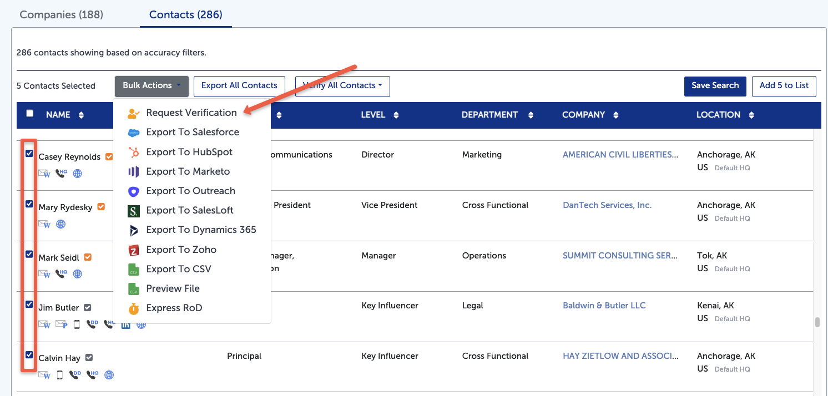Image resolution: width=828 pixels, height=396 pixels.
Task: Select the Contacts (286) tab
Action: pyautogui.click(x=185, y=14)
